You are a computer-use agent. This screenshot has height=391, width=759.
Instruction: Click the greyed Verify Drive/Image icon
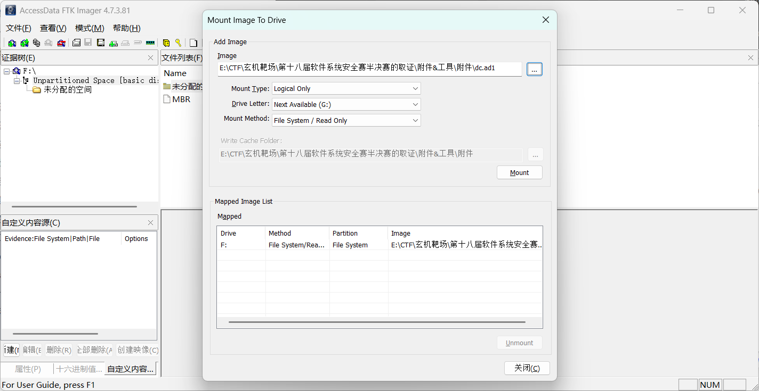point(138,43)
